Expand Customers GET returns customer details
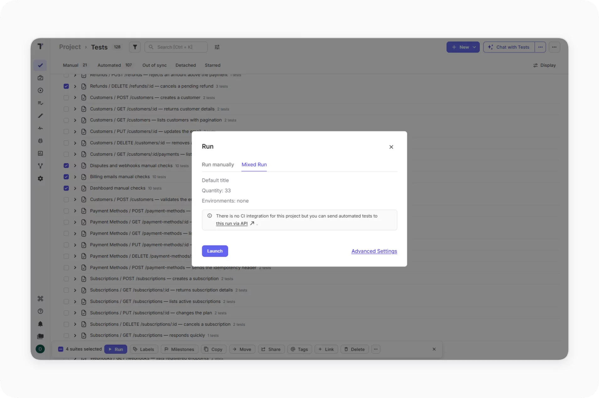Screen dimensions: 599x398 pyautogui.click(x=75, y=109)
